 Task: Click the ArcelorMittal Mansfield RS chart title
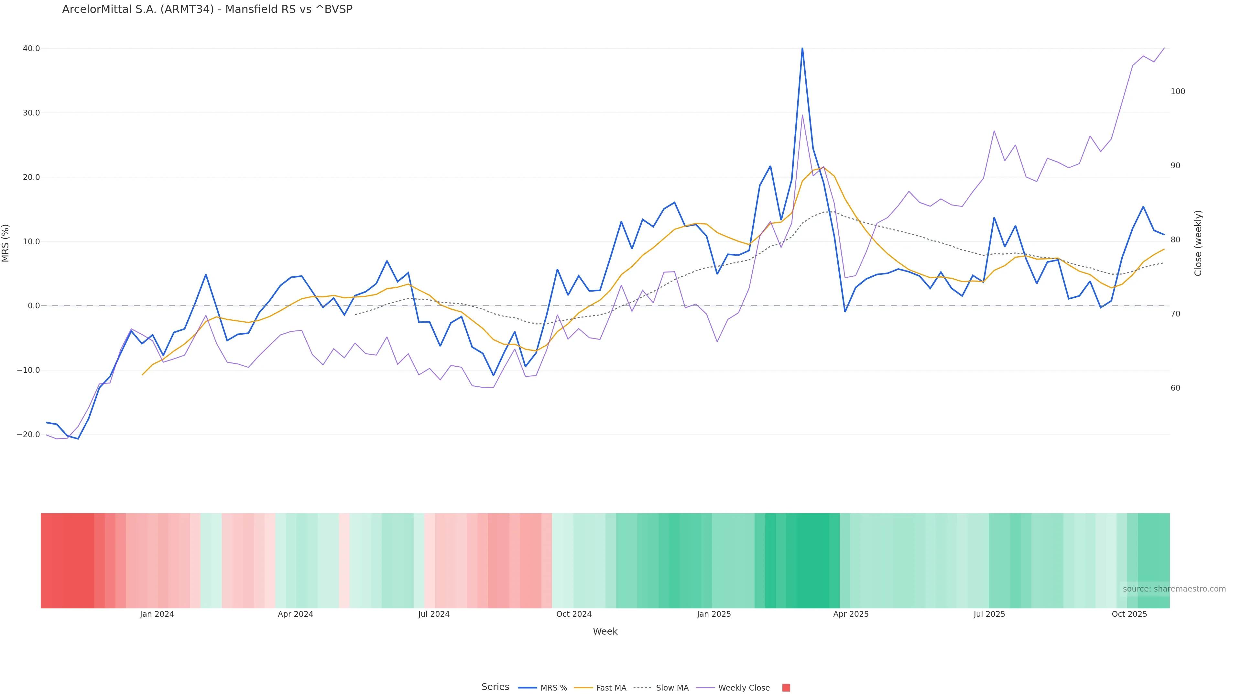tap(207, 9)
